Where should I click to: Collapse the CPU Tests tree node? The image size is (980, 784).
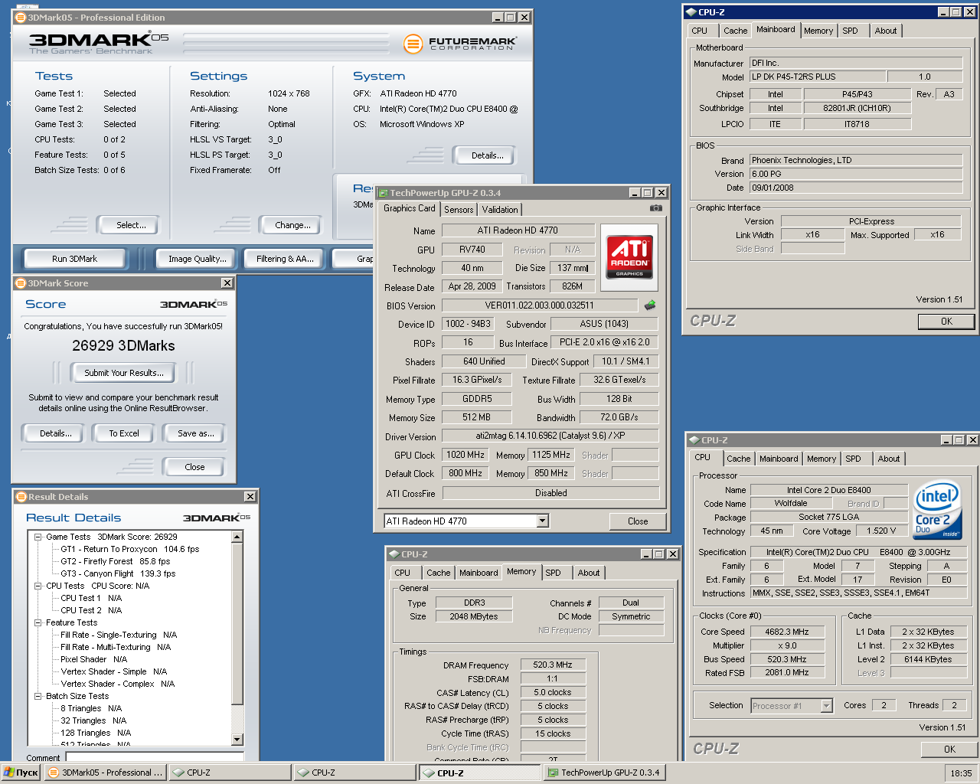click(x=38, y=586)
